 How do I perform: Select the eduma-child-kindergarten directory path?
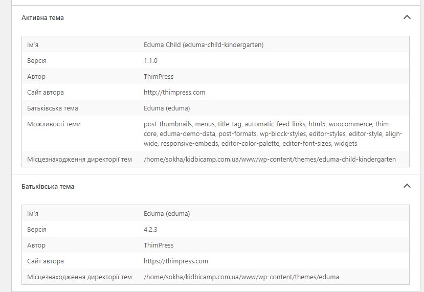(x=270, y=159)
